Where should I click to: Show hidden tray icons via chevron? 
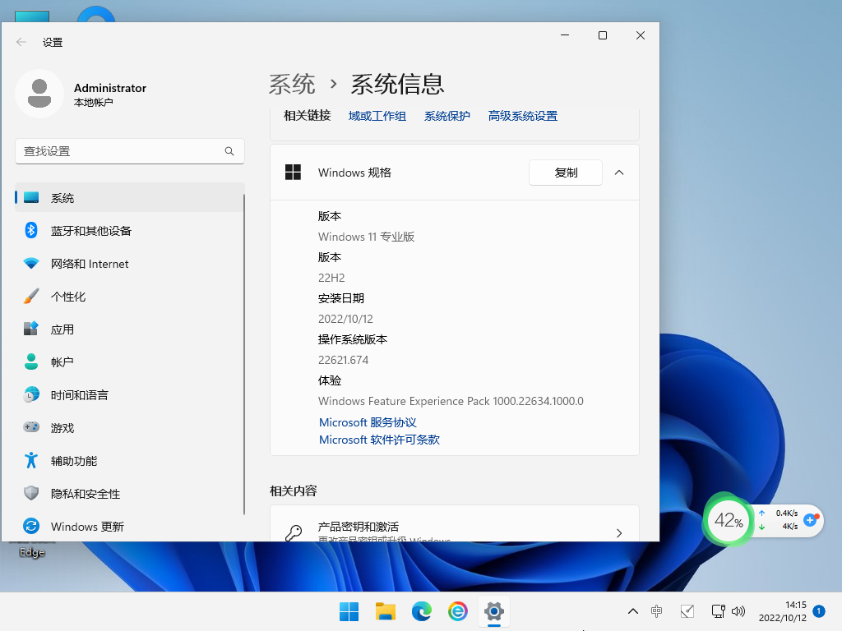point(632,611)
